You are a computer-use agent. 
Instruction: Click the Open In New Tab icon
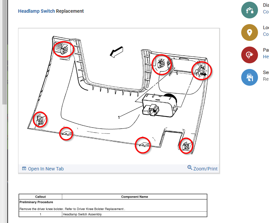pyautogui.click(x=24, y=168)
